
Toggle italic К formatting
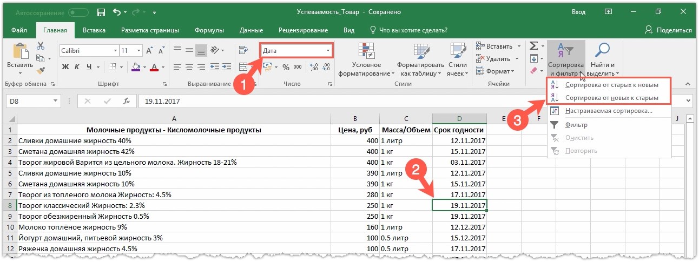[x=77, y=67]
